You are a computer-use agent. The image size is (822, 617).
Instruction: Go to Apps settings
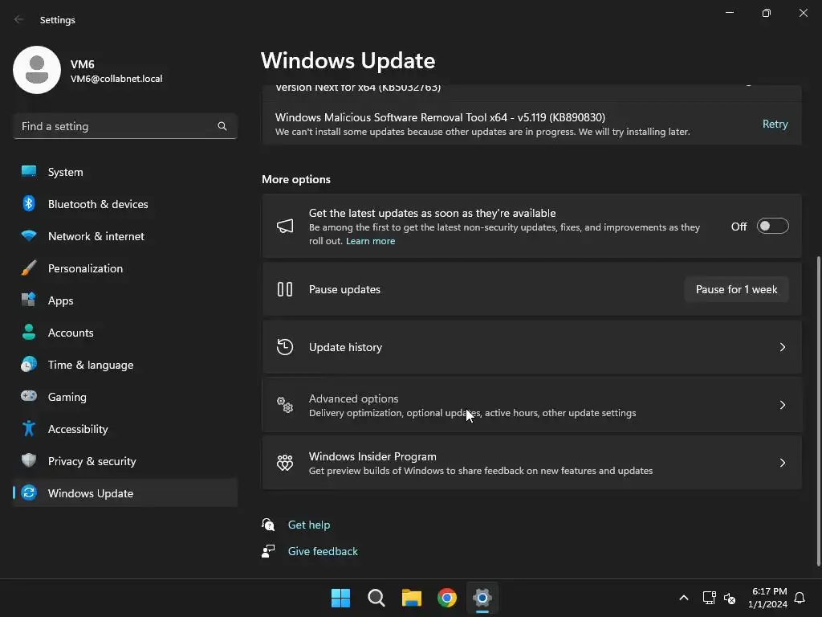124,300
